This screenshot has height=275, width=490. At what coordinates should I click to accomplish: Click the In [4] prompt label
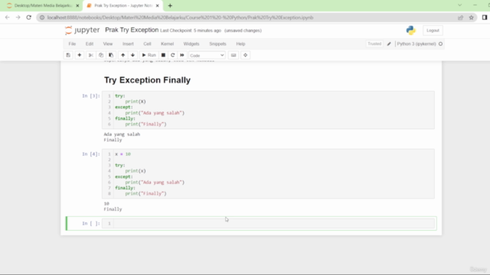coord(91,154)
